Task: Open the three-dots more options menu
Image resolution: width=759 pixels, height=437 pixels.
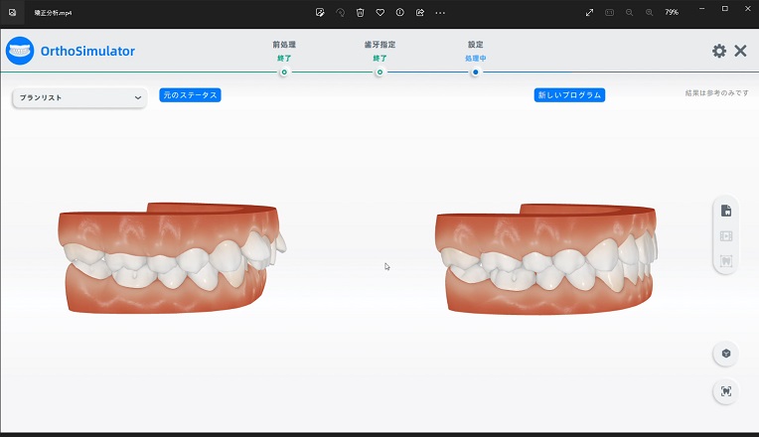Action: (440, 12)
